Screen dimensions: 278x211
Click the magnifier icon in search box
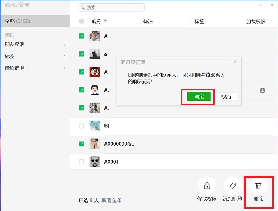tap(83, 8)
